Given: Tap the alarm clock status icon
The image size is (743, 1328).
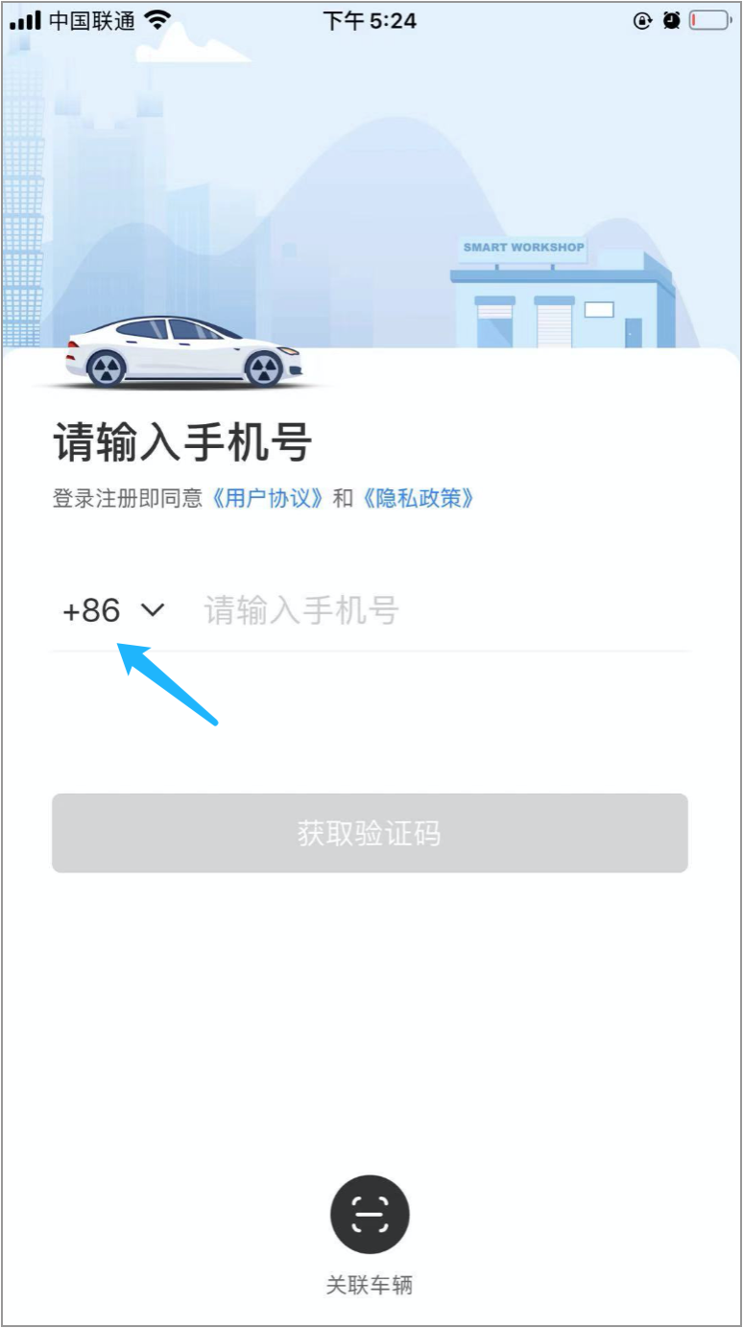Looking at the screenshot, I should (672, 20).
